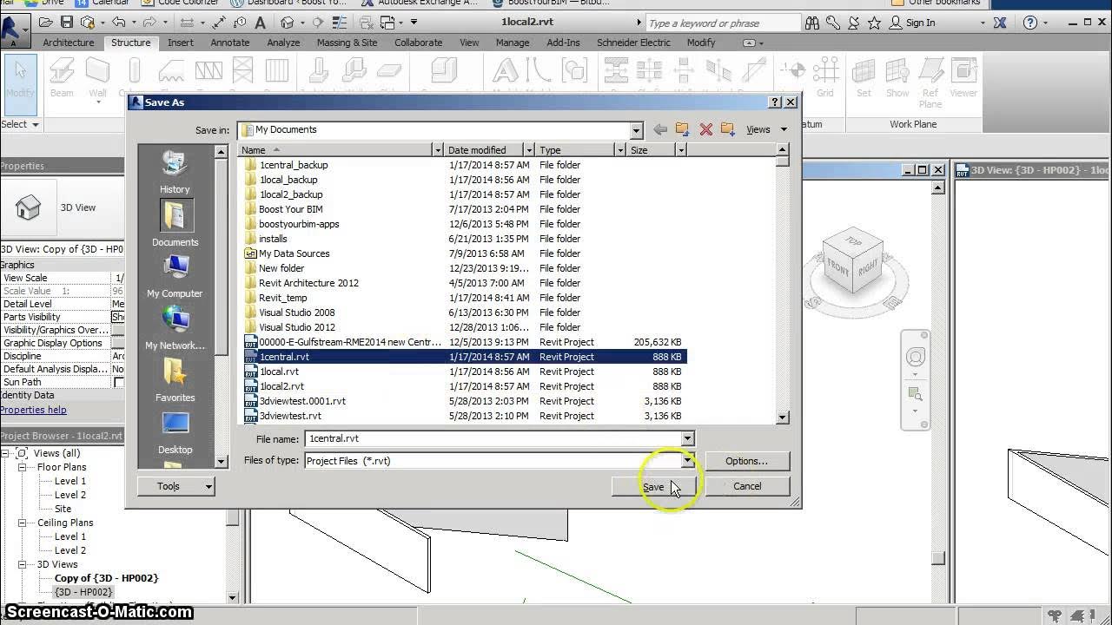Create a new folder in Save As dialog
Viewport: 1112px width, 625px height.
tap(728, 129)
